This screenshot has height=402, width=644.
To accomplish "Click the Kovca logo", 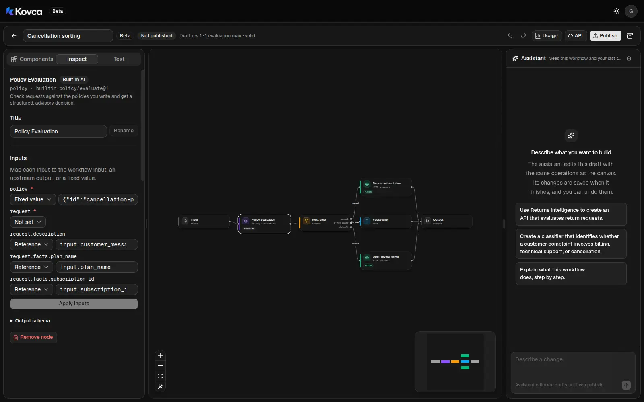I will [x=24, y=11].
